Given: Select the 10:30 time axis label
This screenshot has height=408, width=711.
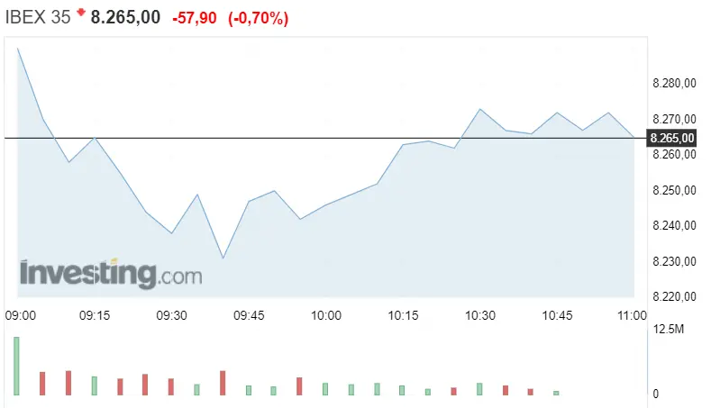Looking at the screenshot, I should tap(480, 315).
